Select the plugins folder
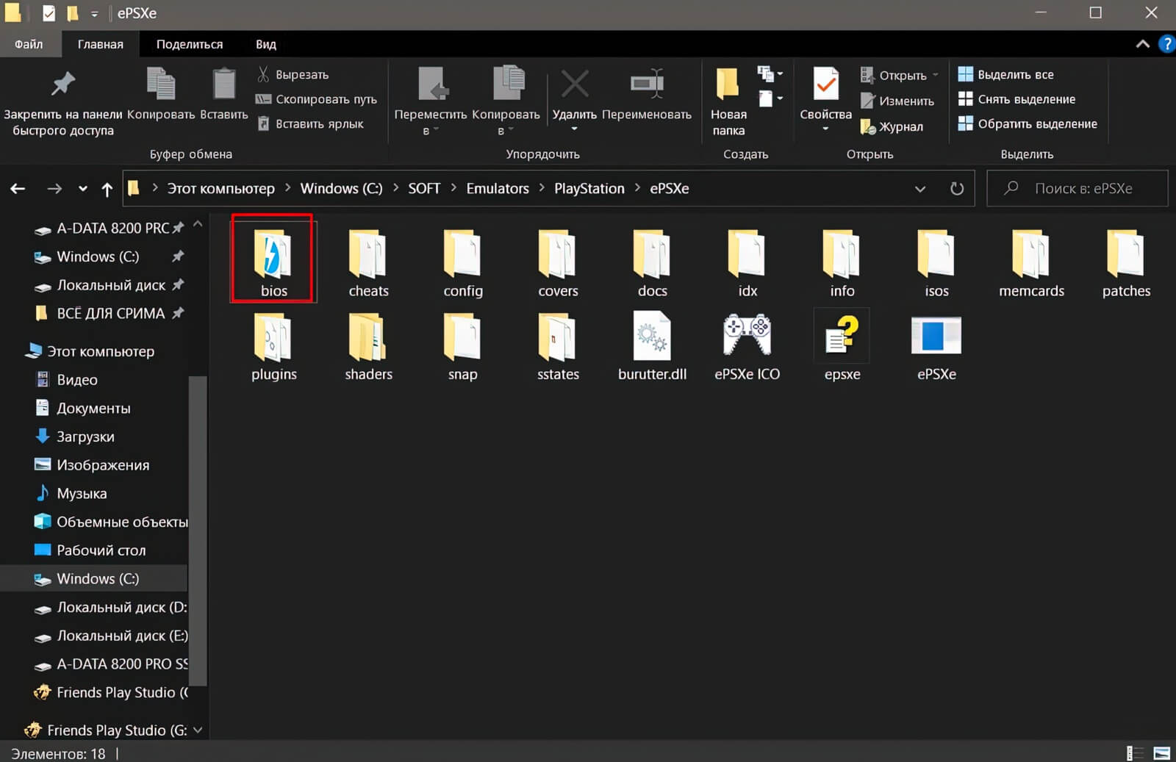The height and width of the screenshot is (762, 1176). click(x=273, y=346)
